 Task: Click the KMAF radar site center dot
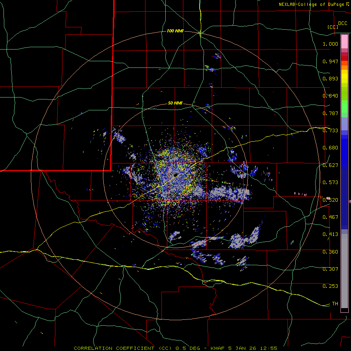(x=176, y=175)
